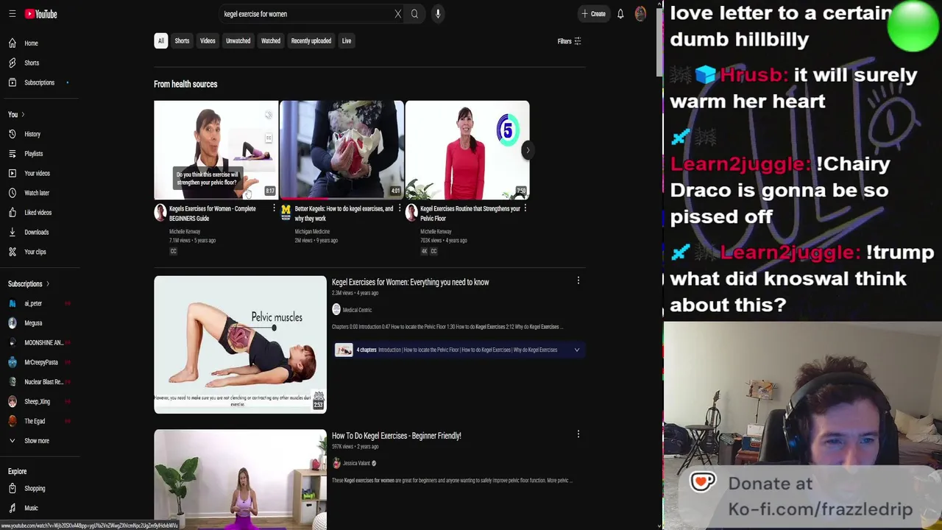Start voice search with the microphone icon
The image size is (942, 530).
tap(438, 14)
